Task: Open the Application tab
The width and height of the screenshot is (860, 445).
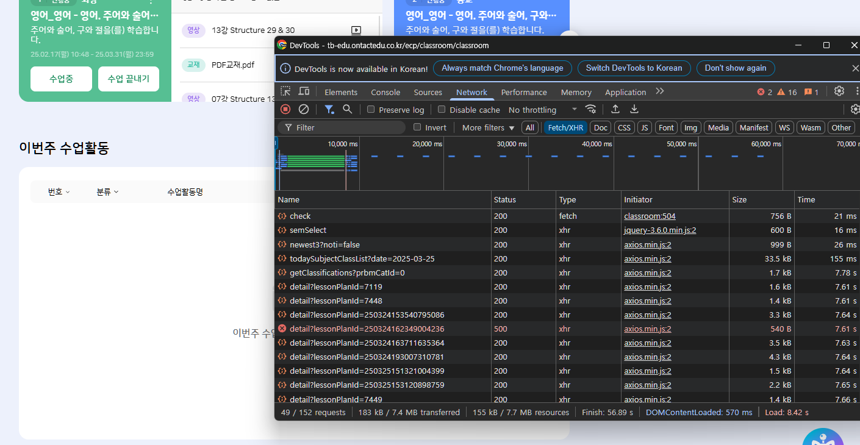Action: (625, 92)
